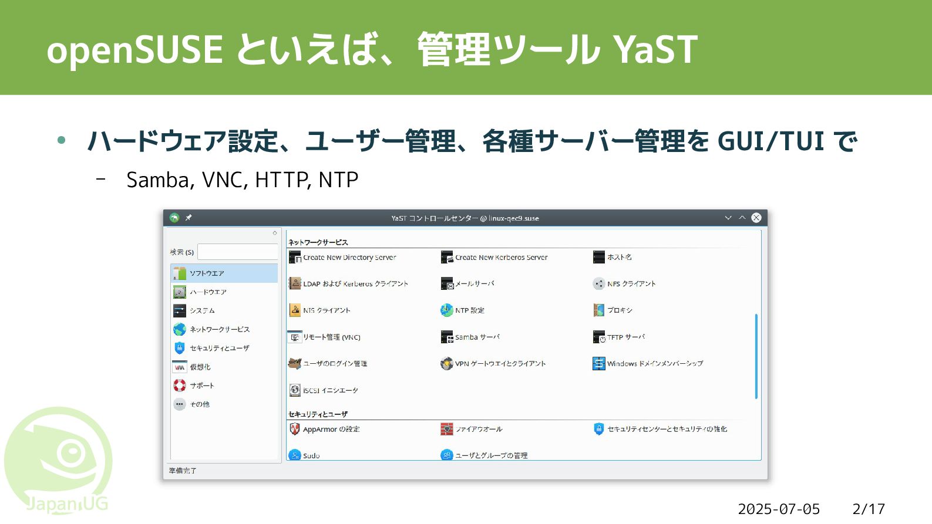The image size is (932, 524).
Task: Click the セキュリティとユーザ section heading
Action: pos(318,414)
